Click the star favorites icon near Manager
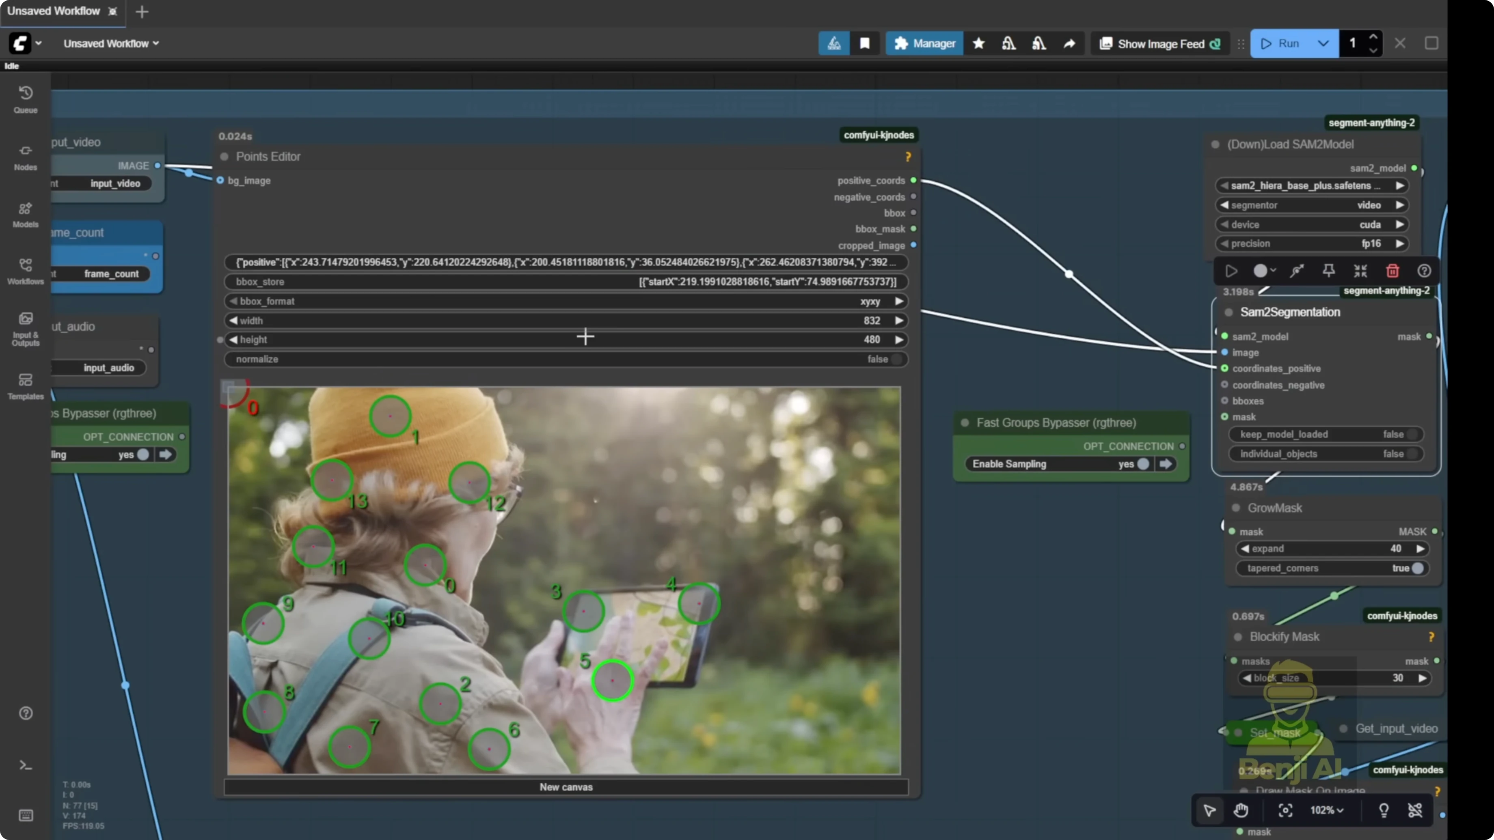The width and height of the screenshot is (1494, 840). 978,43
